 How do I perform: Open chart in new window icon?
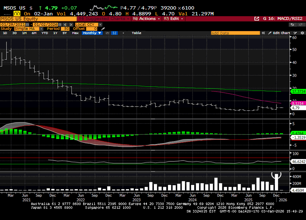(x=257, y=19)
